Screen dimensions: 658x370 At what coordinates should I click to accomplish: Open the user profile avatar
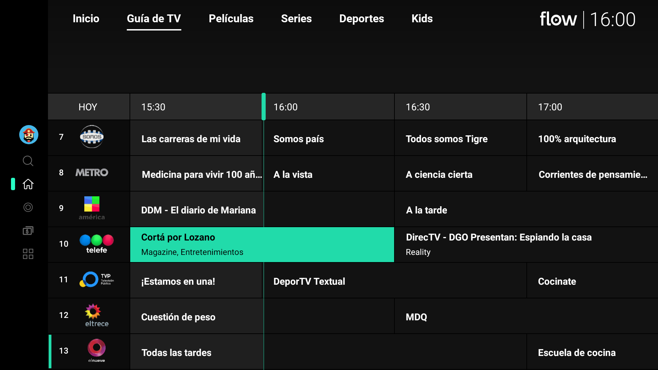click(x=29, y=135)
